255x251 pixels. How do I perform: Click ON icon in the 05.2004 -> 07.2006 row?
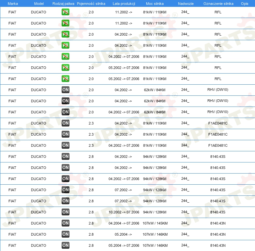[x=65, y=245]
